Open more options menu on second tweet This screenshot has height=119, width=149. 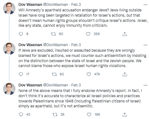pyautogui.click(x=145, y=45)
